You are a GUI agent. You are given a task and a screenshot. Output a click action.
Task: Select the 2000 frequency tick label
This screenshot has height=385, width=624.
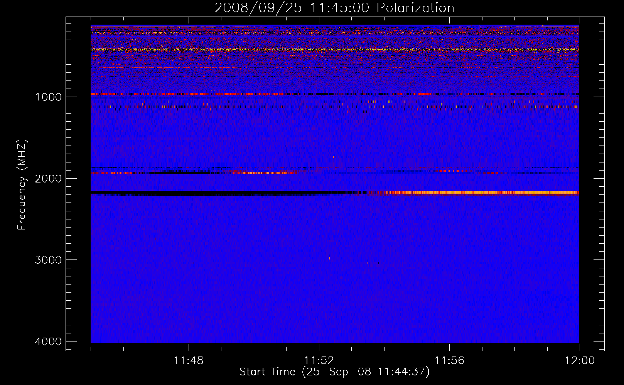48,179
